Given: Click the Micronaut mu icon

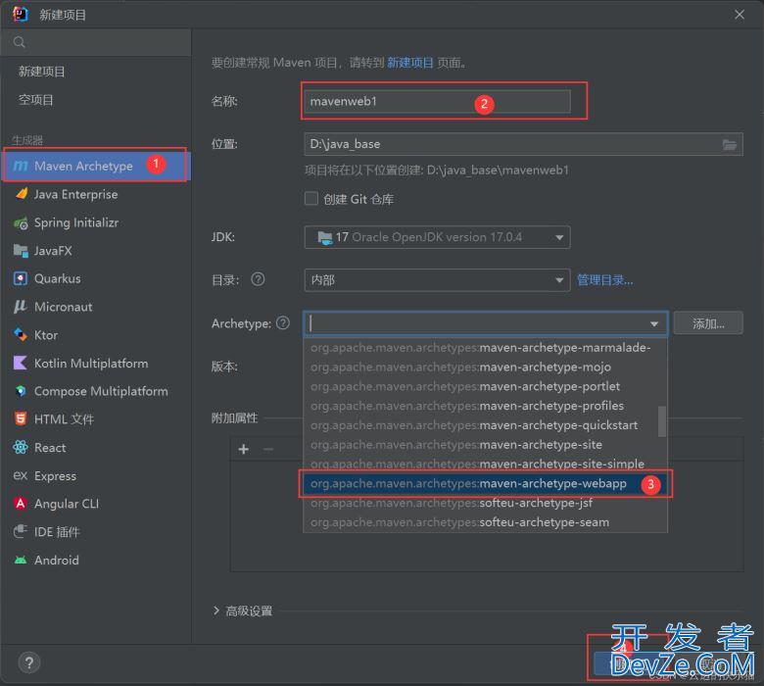Looking at the screenshot, I should [21, 307].
